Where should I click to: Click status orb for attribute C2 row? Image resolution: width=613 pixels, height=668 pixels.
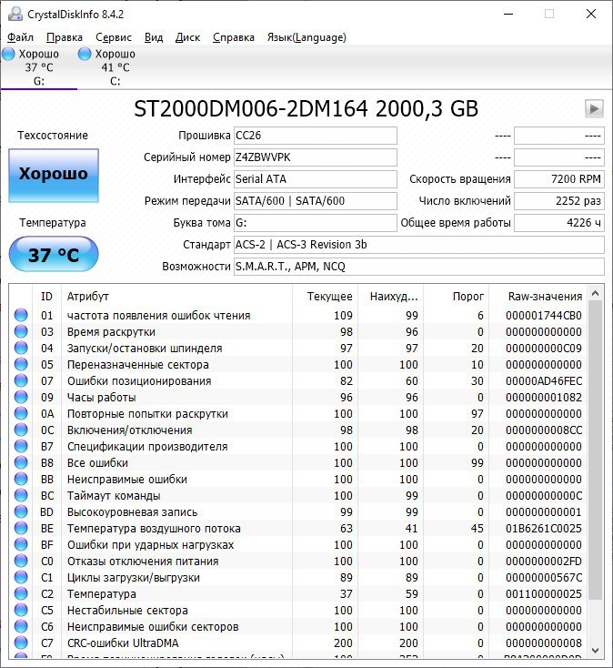point(21,594)
